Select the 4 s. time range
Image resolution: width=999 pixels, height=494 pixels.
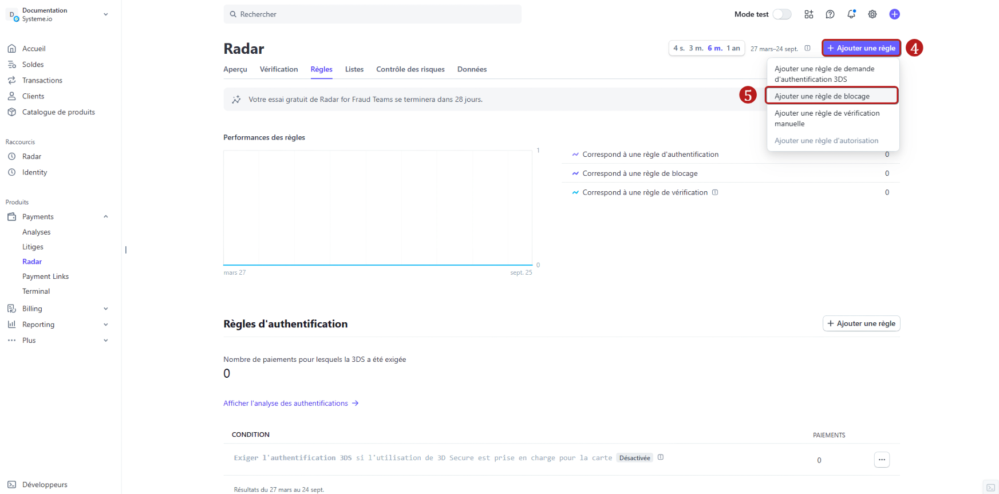pos(679,48)
